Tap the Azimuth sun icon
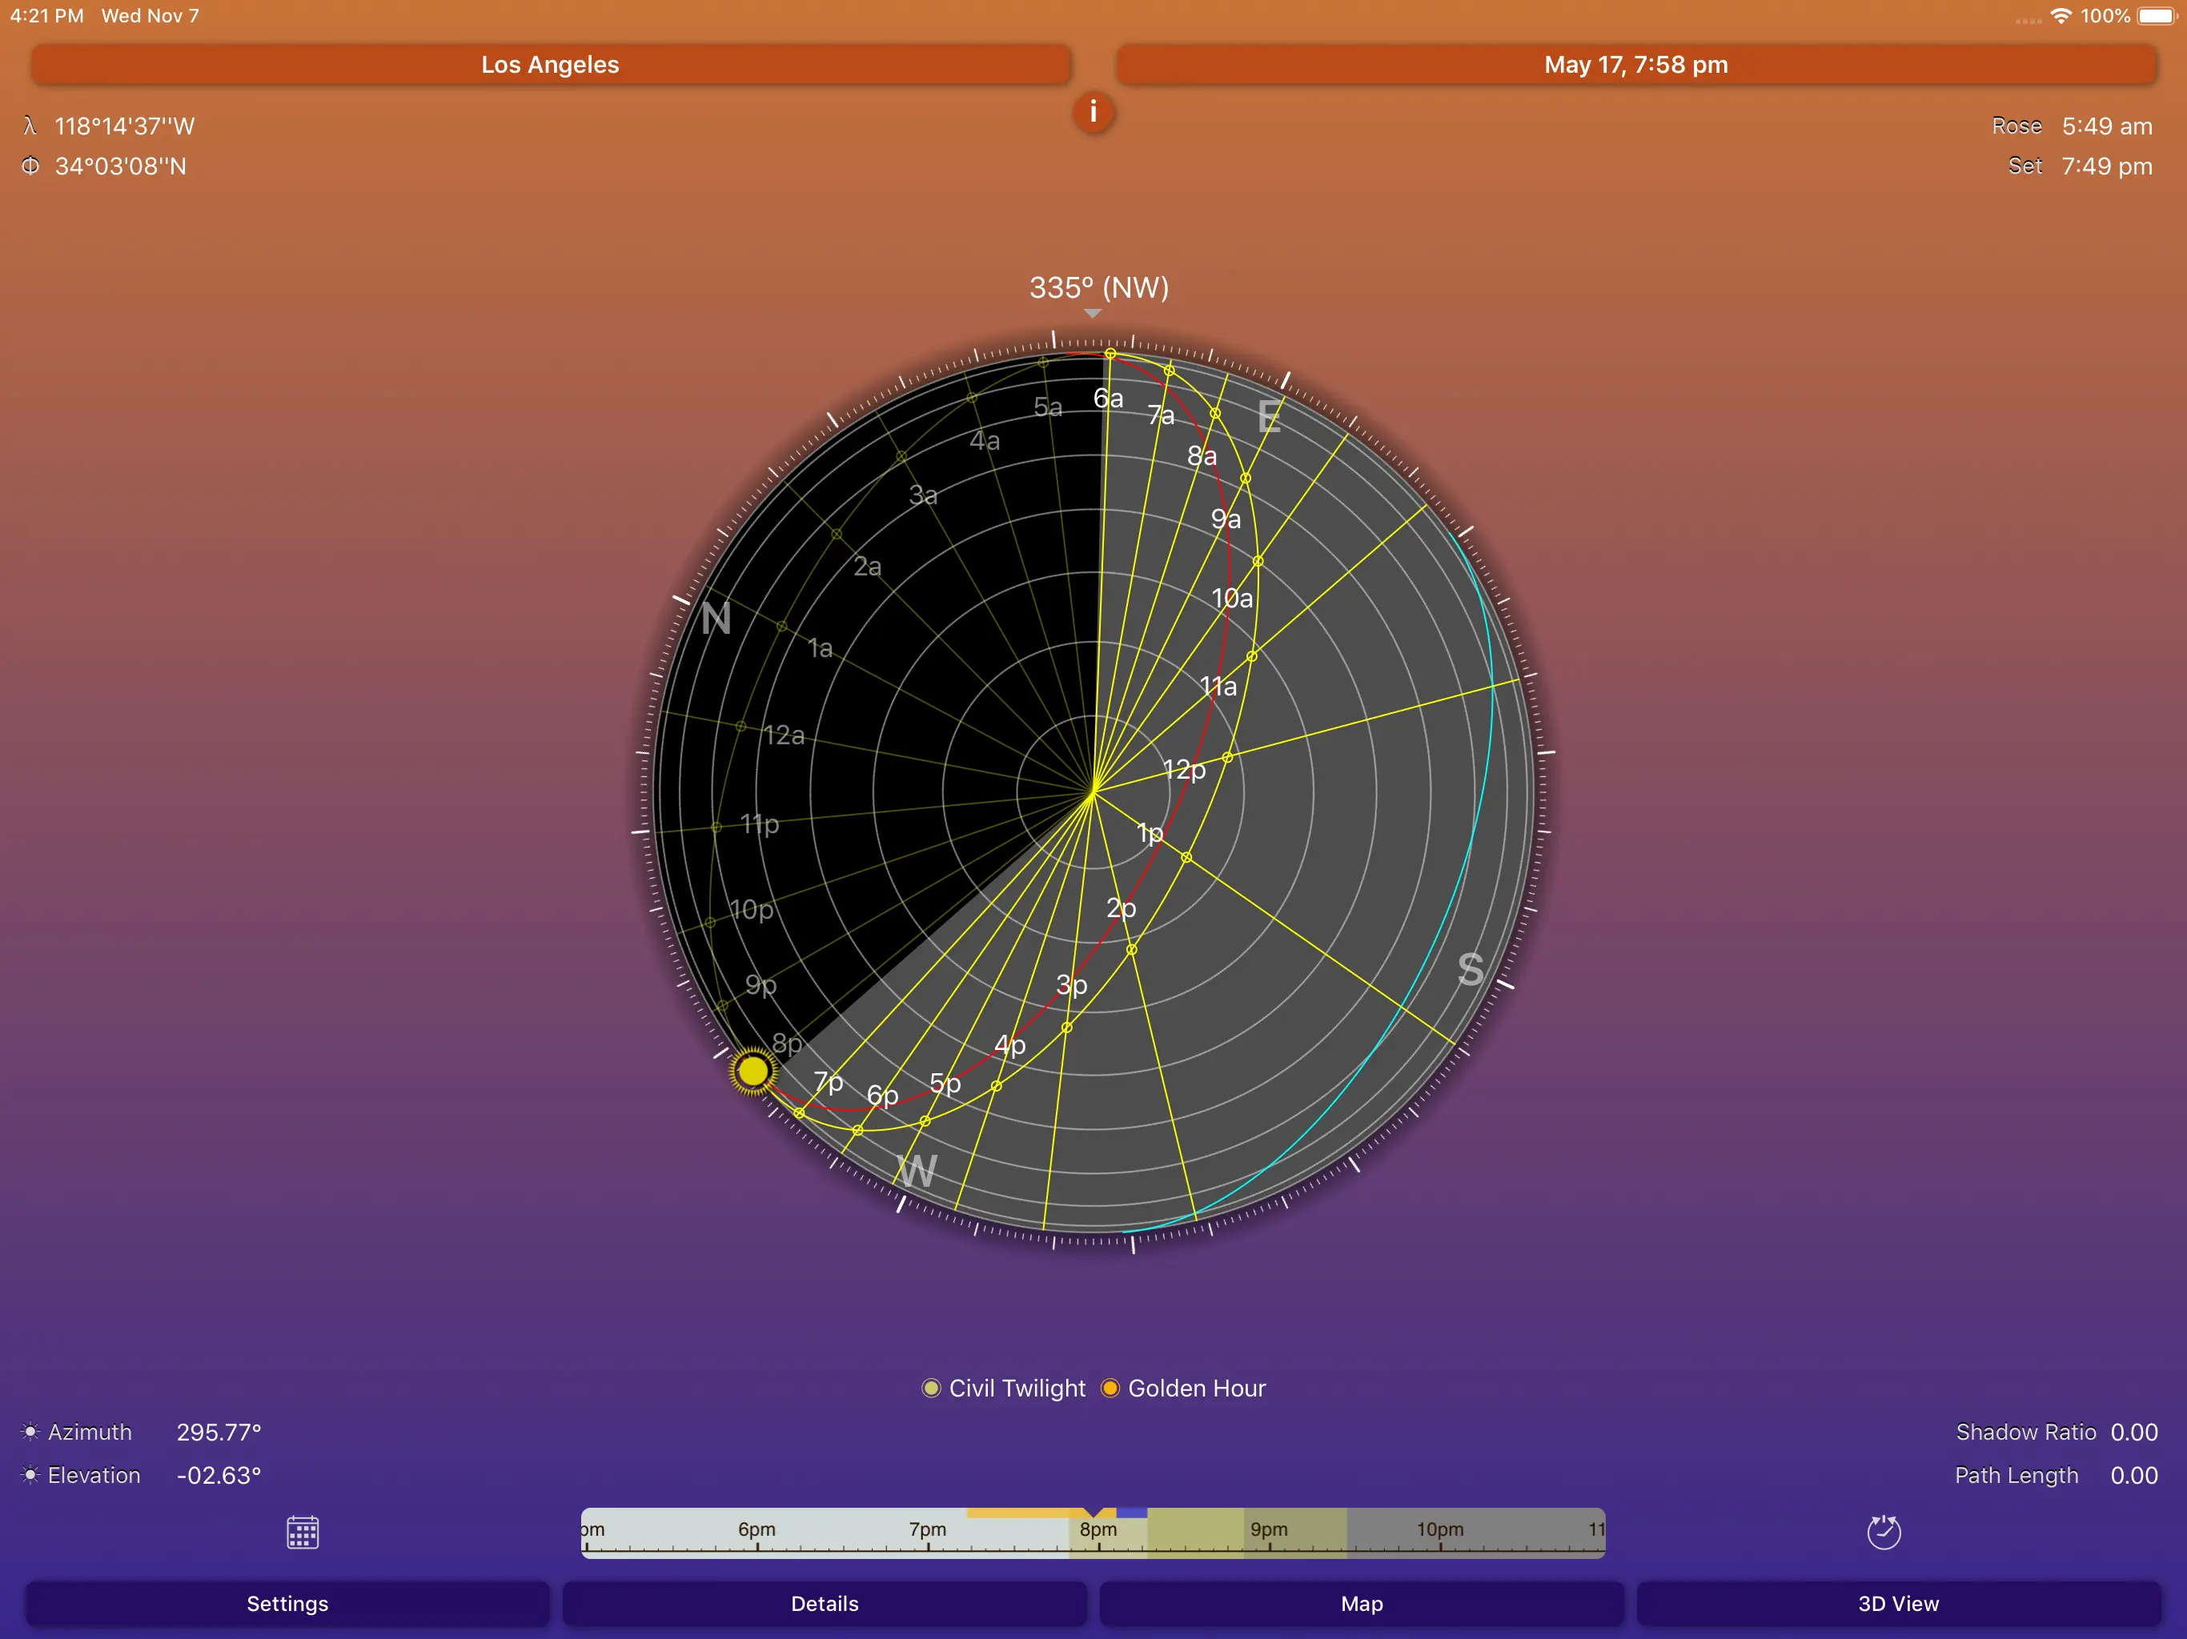Viewport: 2187px width, 1639px height. (30, 1432)
